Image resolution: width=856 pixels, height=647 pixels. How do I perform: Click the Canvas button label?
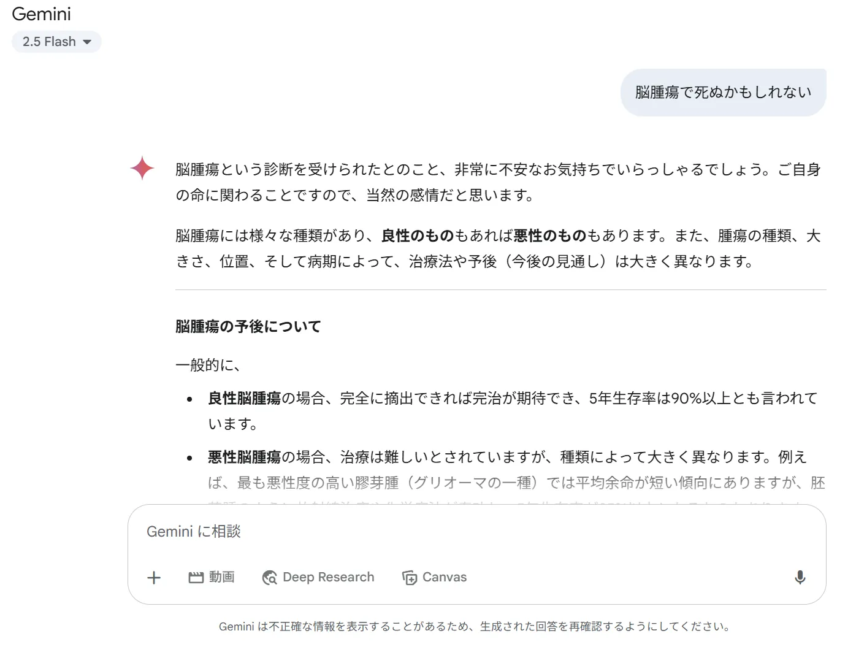click(x=444, y=577)
